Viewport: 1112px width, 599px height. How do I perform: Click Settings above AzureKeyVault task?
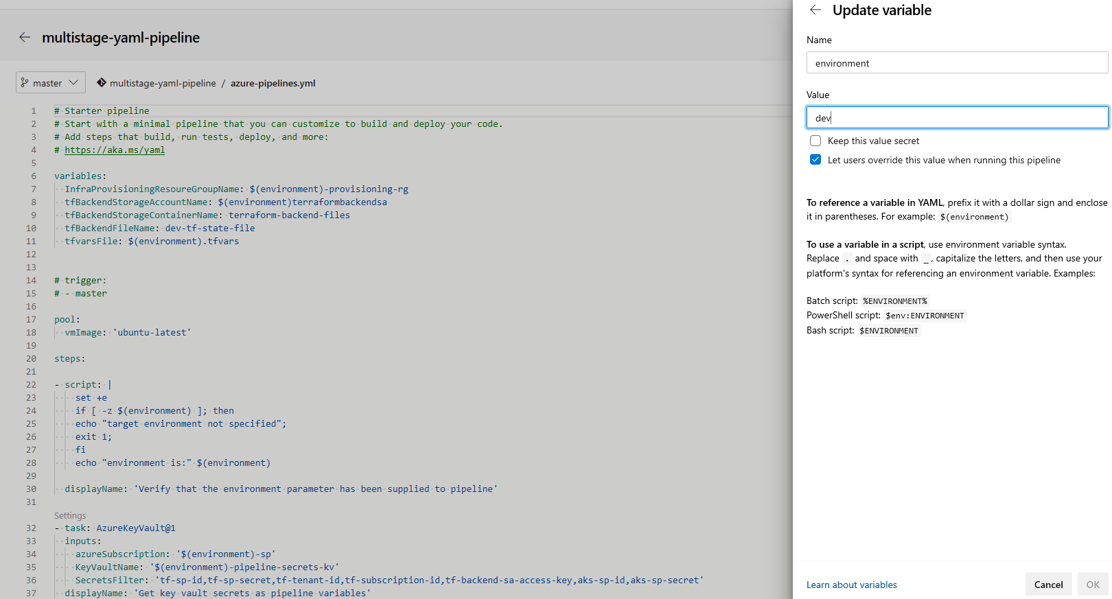(70, 515)
